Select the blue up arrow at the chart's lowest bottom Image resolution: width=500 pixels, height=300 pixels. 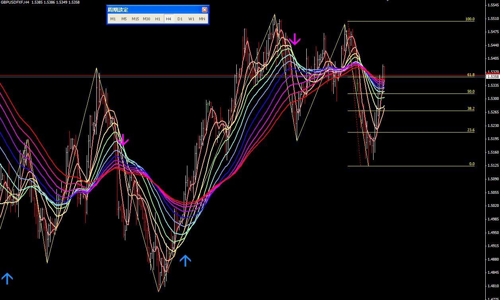pos(185,261)
